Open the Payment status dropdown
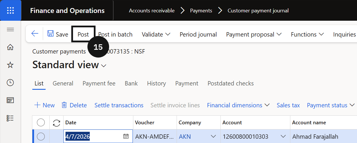 [331, 105]
